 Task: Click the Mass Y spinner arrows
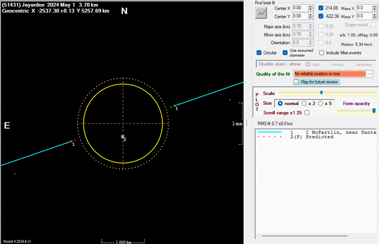(x=375, y=16)
